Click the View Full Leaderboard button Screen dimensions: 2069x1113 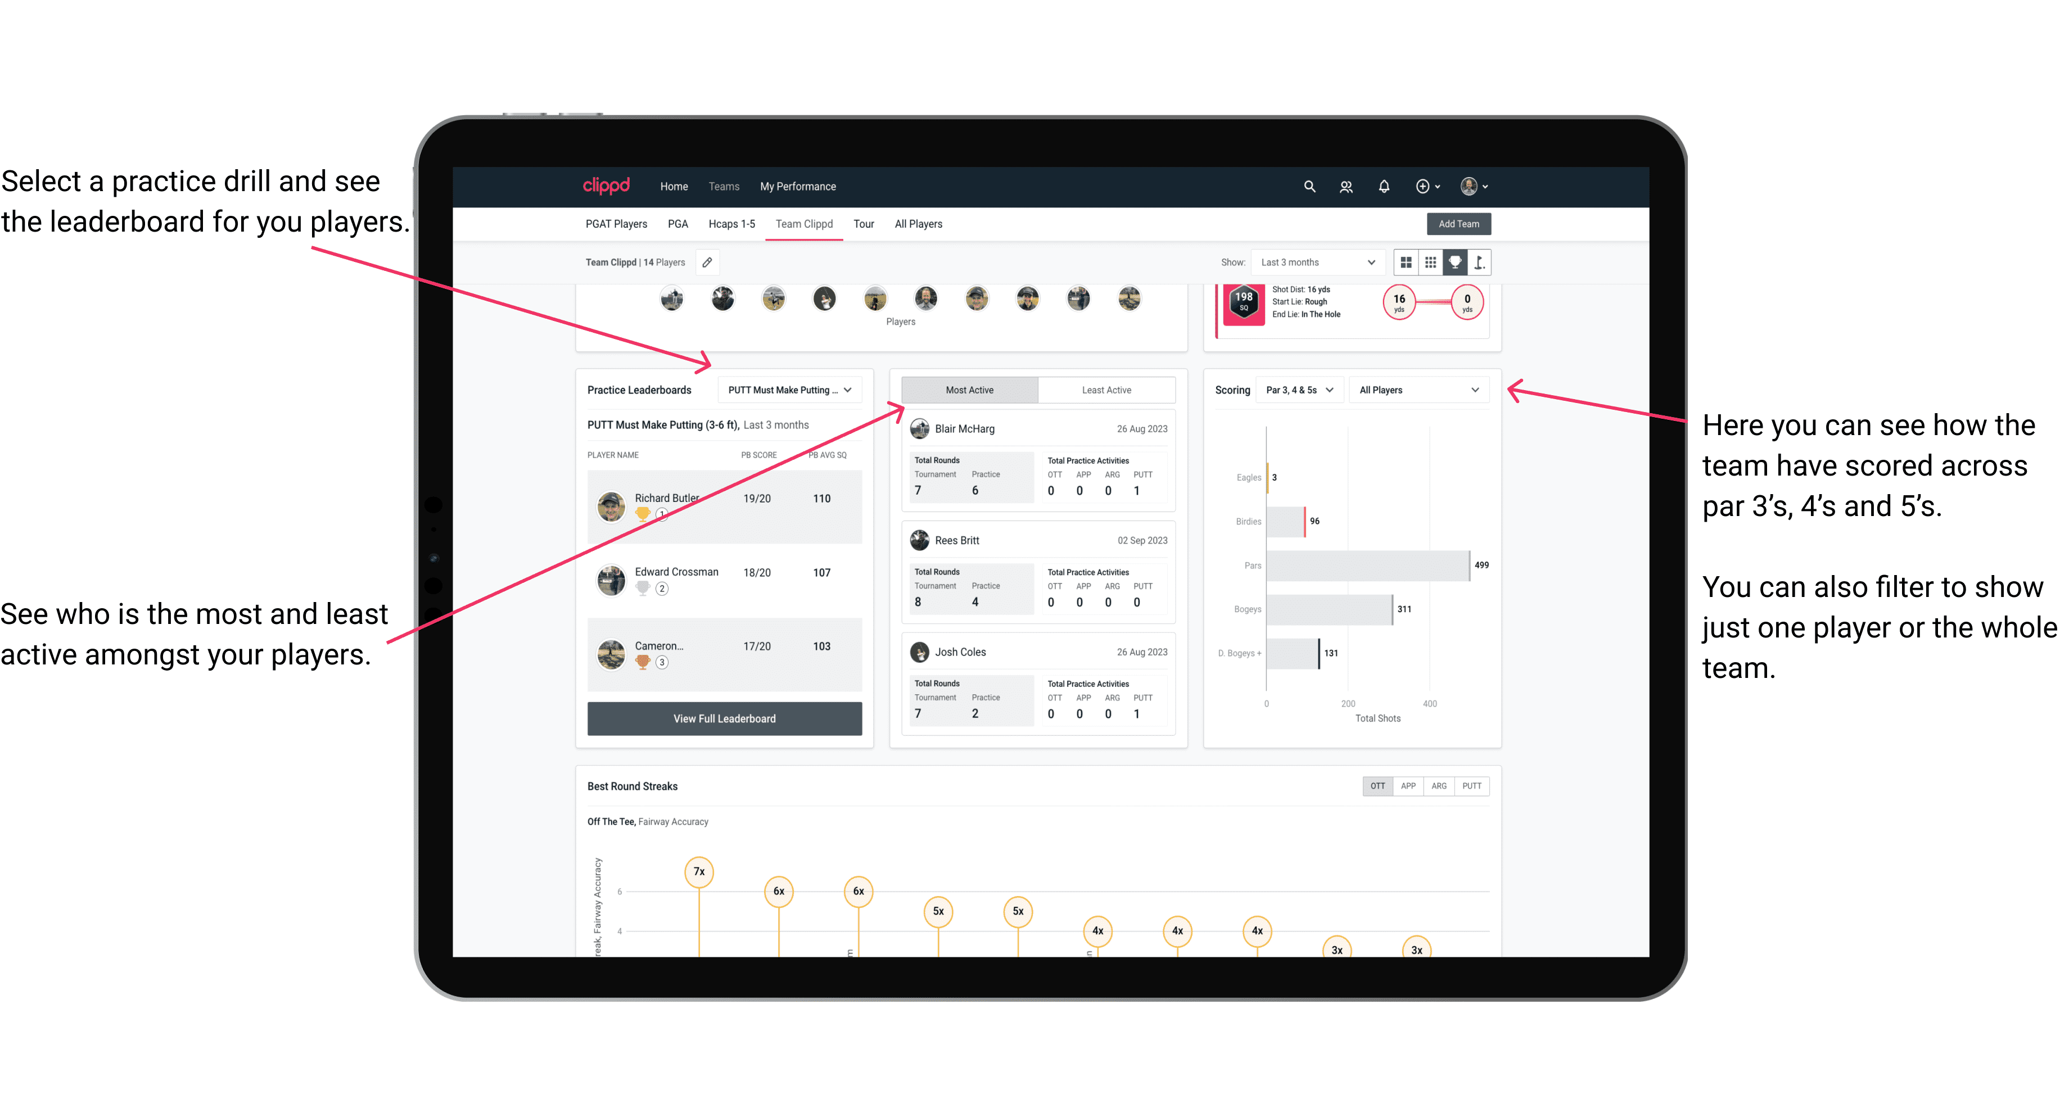point(724,718)
